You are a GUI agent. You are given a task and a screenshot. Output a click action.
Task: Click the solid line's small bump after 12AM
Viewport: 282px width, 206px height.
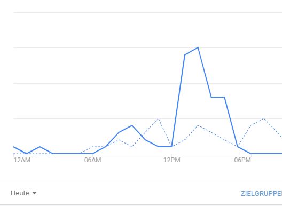(x=40, y=147)
